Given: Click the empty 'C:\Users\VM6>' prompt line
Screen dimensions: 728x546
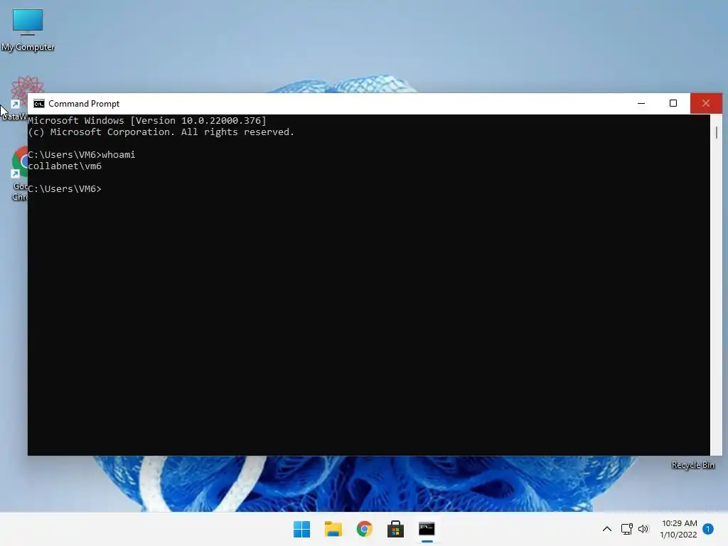Looking at the screenshot, I should (65, 189).
